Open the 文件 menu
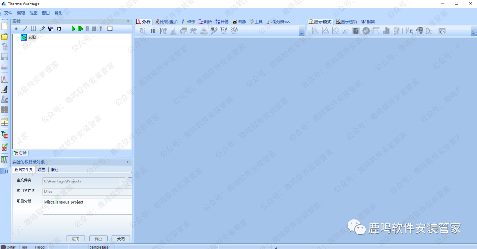The image size is (477, 249). (8, 13)
